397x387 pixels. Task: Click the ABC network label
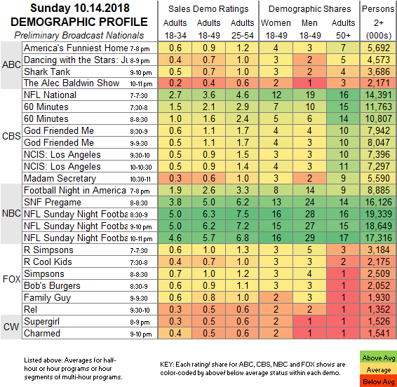point(11,65)
